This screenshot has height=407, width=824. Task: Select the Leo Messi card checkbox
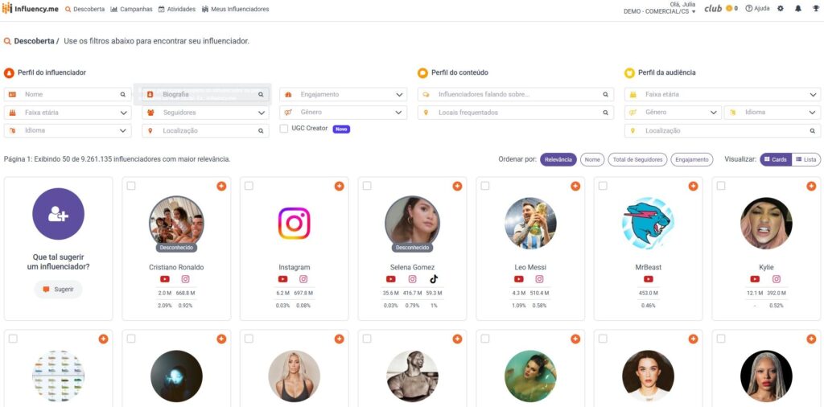[485, 185]
